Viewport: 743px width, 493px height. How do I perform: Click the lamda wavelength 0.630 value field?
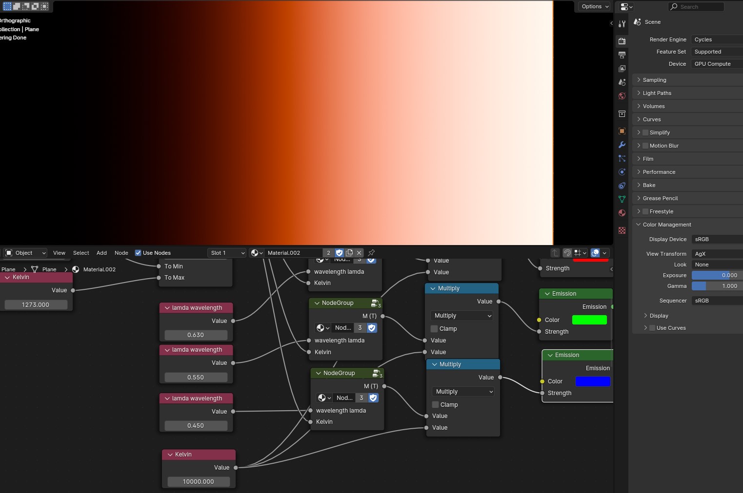pyautogui.click(x=196, y=335)
